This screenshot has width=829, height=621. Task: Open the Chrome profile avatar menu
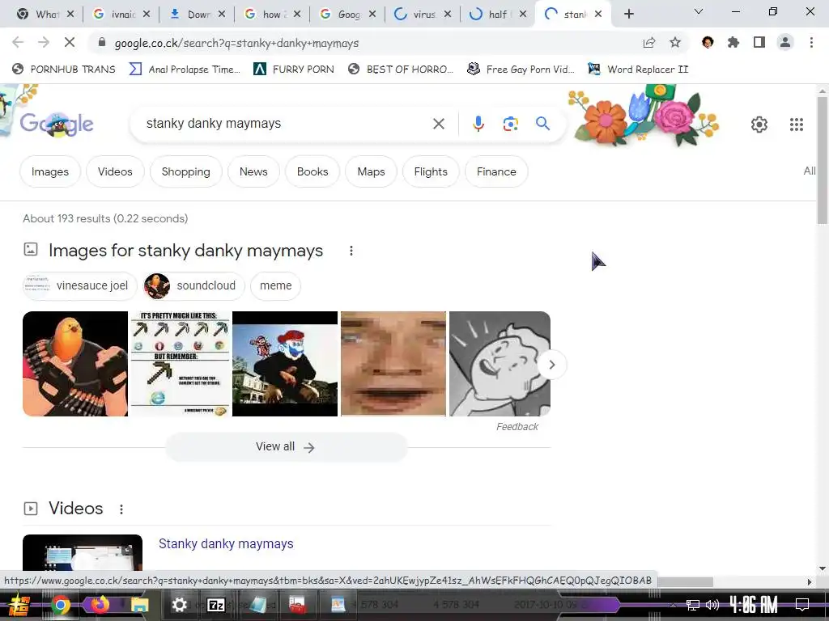click(x=785, y=43)
